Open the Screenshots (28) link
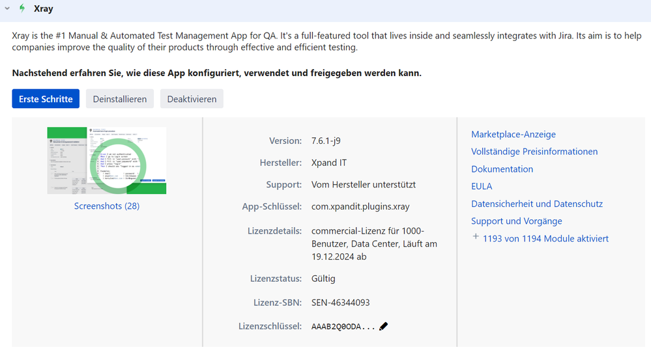Image resolution: width=651 pixels, height=356 pixels. pyautogui.click(x=107, y=206)
